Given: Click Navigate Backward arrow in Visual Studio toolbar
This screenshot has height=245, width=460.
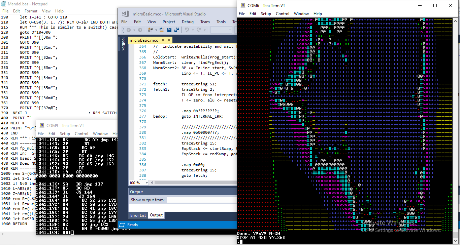Looking at the screenshot, I should tap(129, 30).
